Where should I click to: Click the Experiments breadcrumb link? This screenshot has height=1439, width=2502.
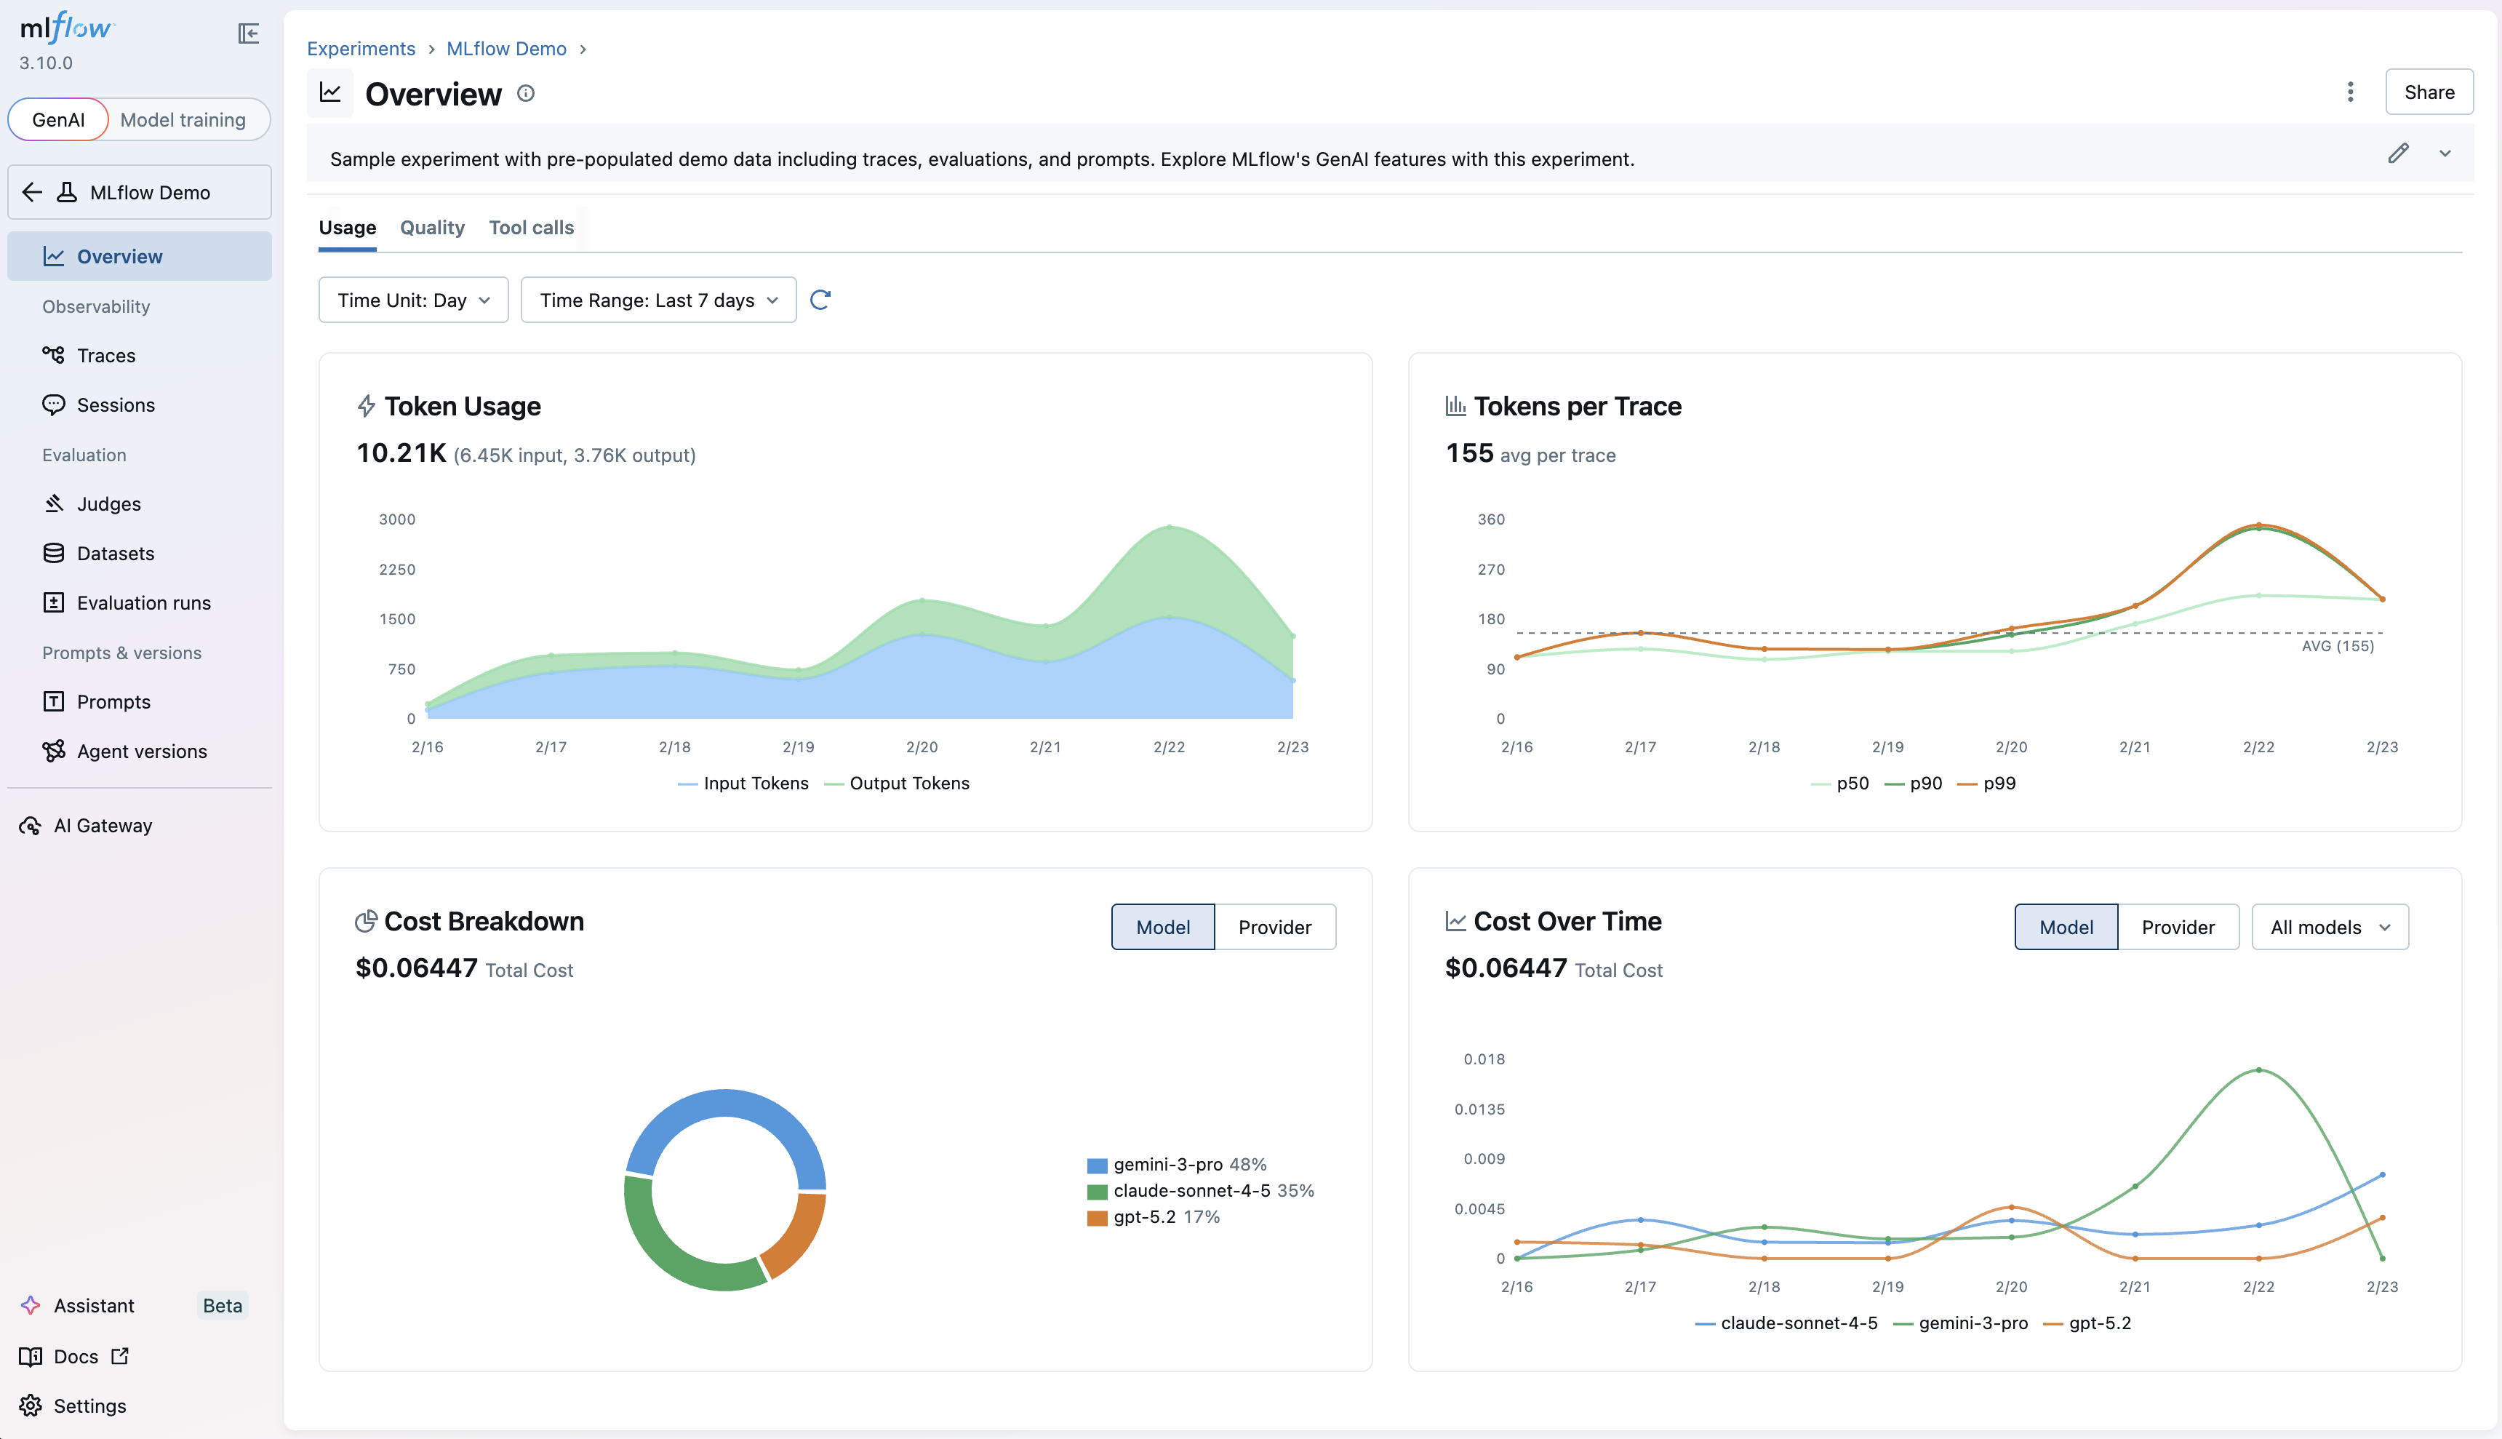(x=361, y=49)
